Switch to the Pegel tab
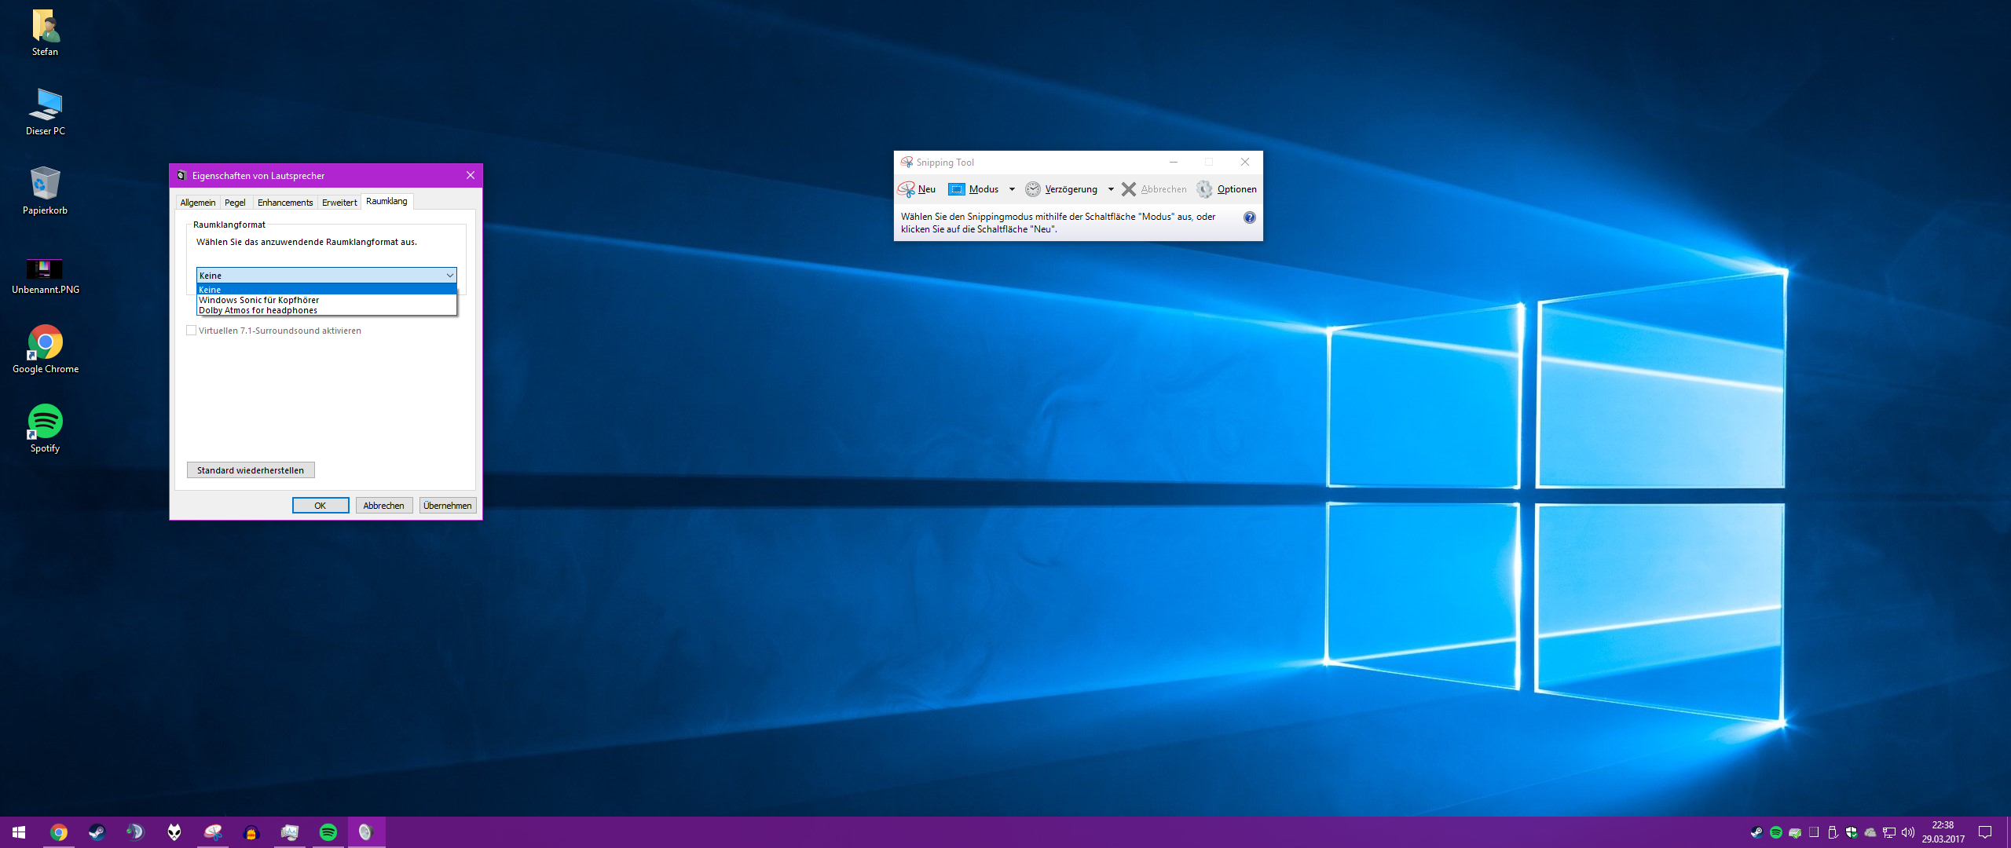Image resolution: width=2011 pixels, height=848 pixels. [x=235, y=203]
